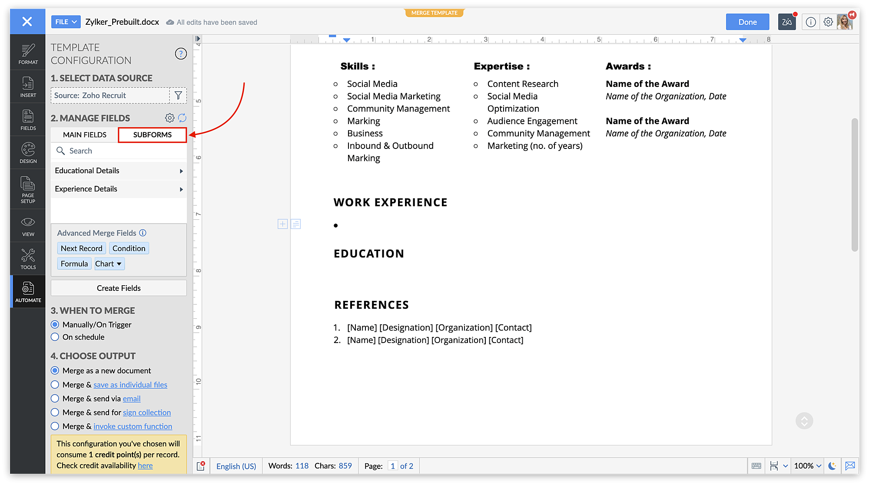Select Merge & invoke custom function radio
The height and width of the screenshot is (485, 869).
pyautogui.click(x=55, y=426)
